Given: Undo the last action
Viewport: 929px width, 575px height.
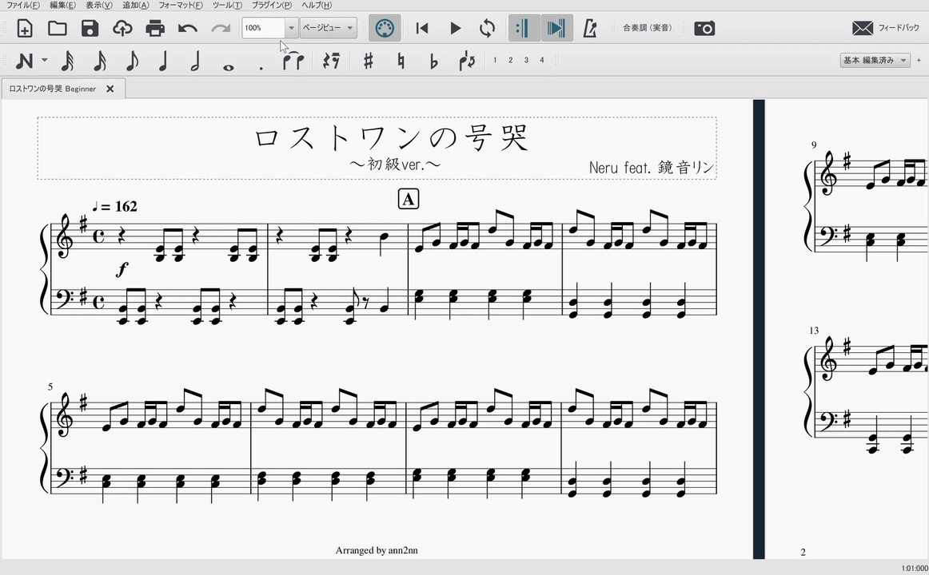Looking at the screenshot, I should point(188,29).
